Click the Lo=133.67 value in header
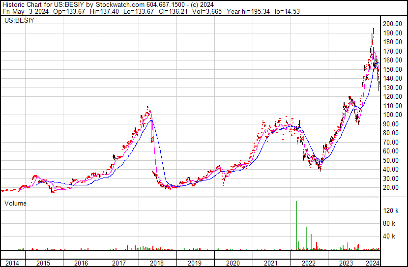 pos(139,11)
